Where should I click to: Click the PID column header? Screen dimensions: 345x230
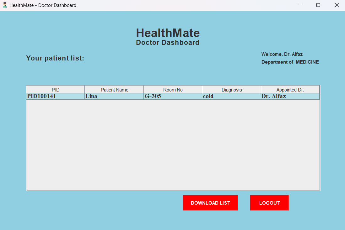[x=56, y=90]
